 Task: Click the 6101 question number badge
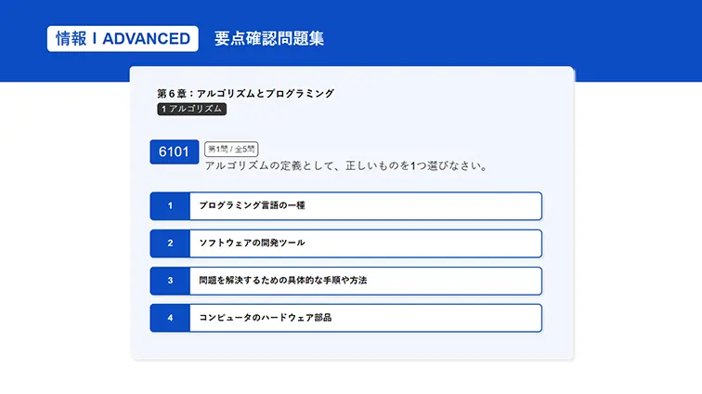[174, 152]
